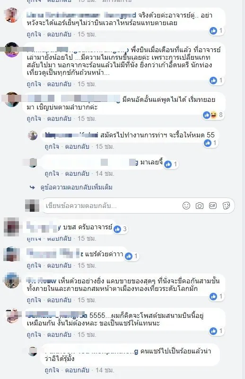This screenshot has width=245, height=379.
Task: Like the 'บขส ครับอาจารย์' comment
Action: pos(34,239)
